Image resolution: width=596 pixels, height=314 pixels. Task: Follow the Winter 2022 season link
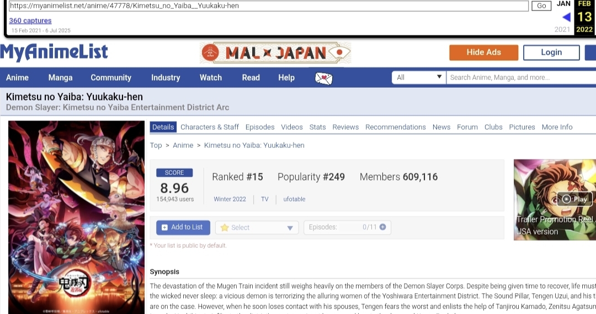pyautogui.click(x=230, y=199)
